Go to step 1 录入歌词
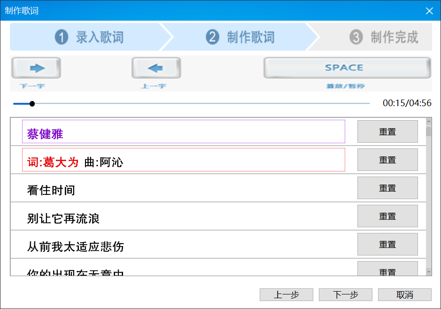 [x=89, y=37]
